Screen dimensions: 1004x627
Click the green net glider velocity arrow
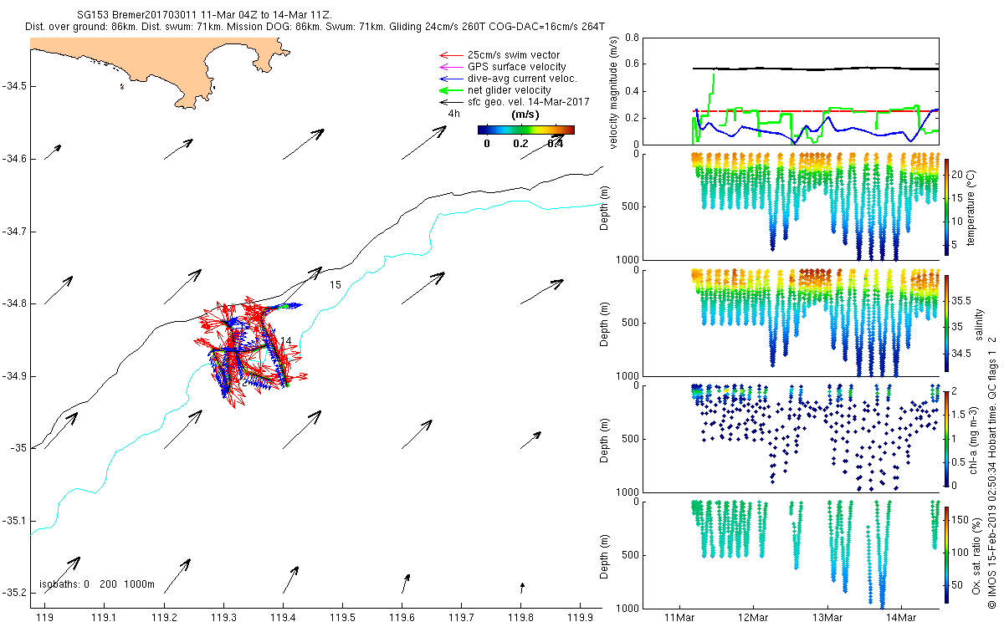[x=451, y=90]
